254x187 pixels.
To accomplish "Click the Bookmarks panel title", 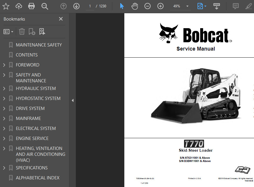I will coord(14,19).
